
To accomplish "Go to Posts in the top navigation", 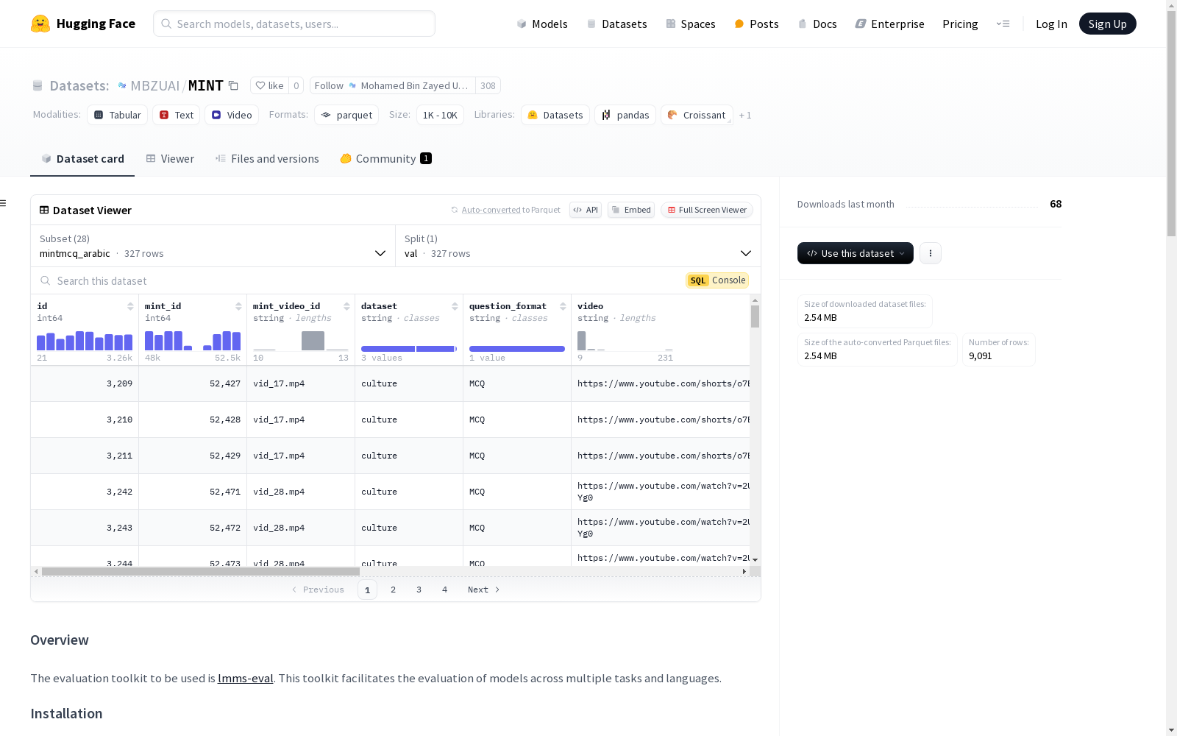I will click(x=757, y=24).
